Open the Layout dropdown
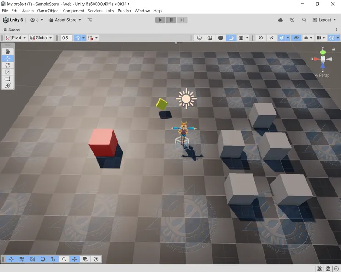341x272 pixels. pyautogui.click(x=324, y=20)
